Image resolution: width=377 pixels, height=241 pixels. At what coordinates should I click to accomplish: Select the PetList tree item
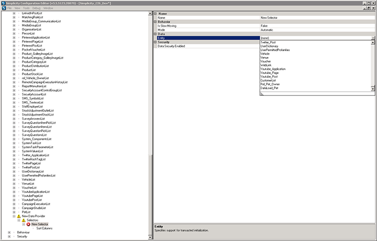pyautogui.click(x=26, y=212)
